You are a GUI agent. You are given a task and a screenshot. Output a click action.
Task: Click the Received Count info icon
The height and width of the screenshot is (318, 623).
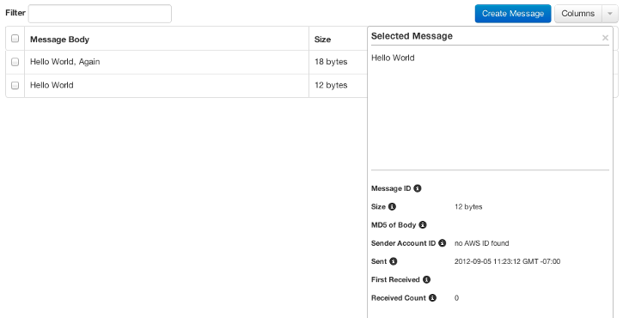432,298
